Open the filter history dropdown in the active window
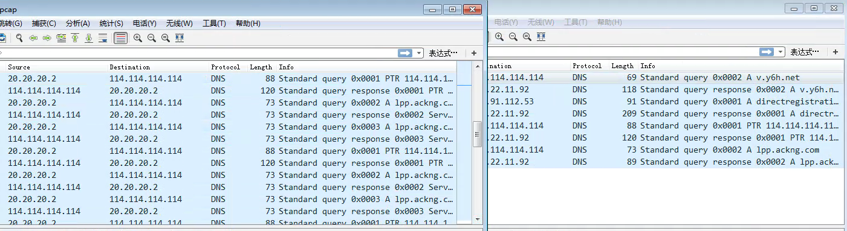 coord(420,53)
